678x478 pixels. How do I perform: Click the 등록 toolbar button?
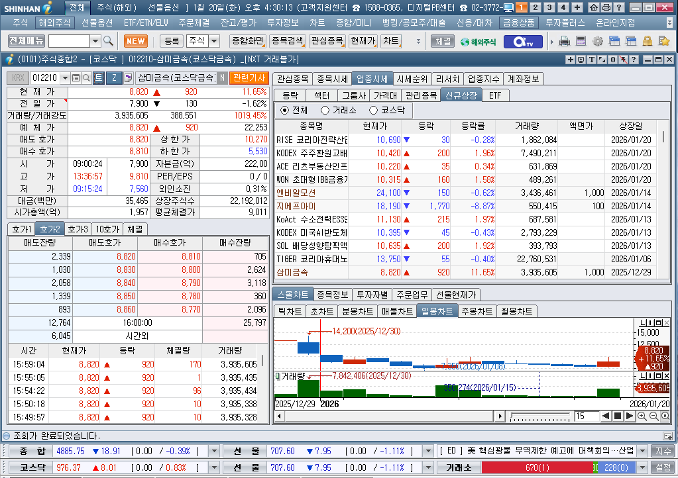172,41
